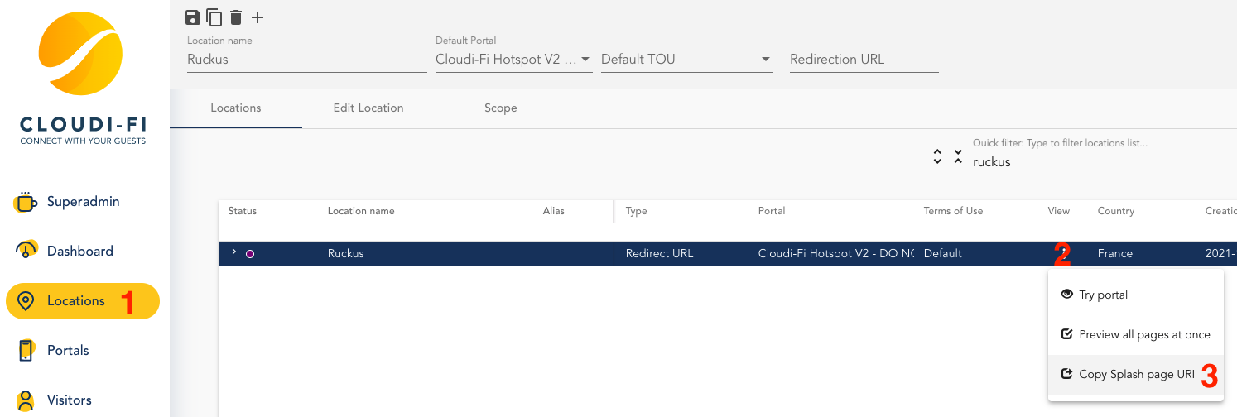Click the Redirect URL cell in the Ruckus row
The height and width of the screenshot is (417, 1237).
660,254
